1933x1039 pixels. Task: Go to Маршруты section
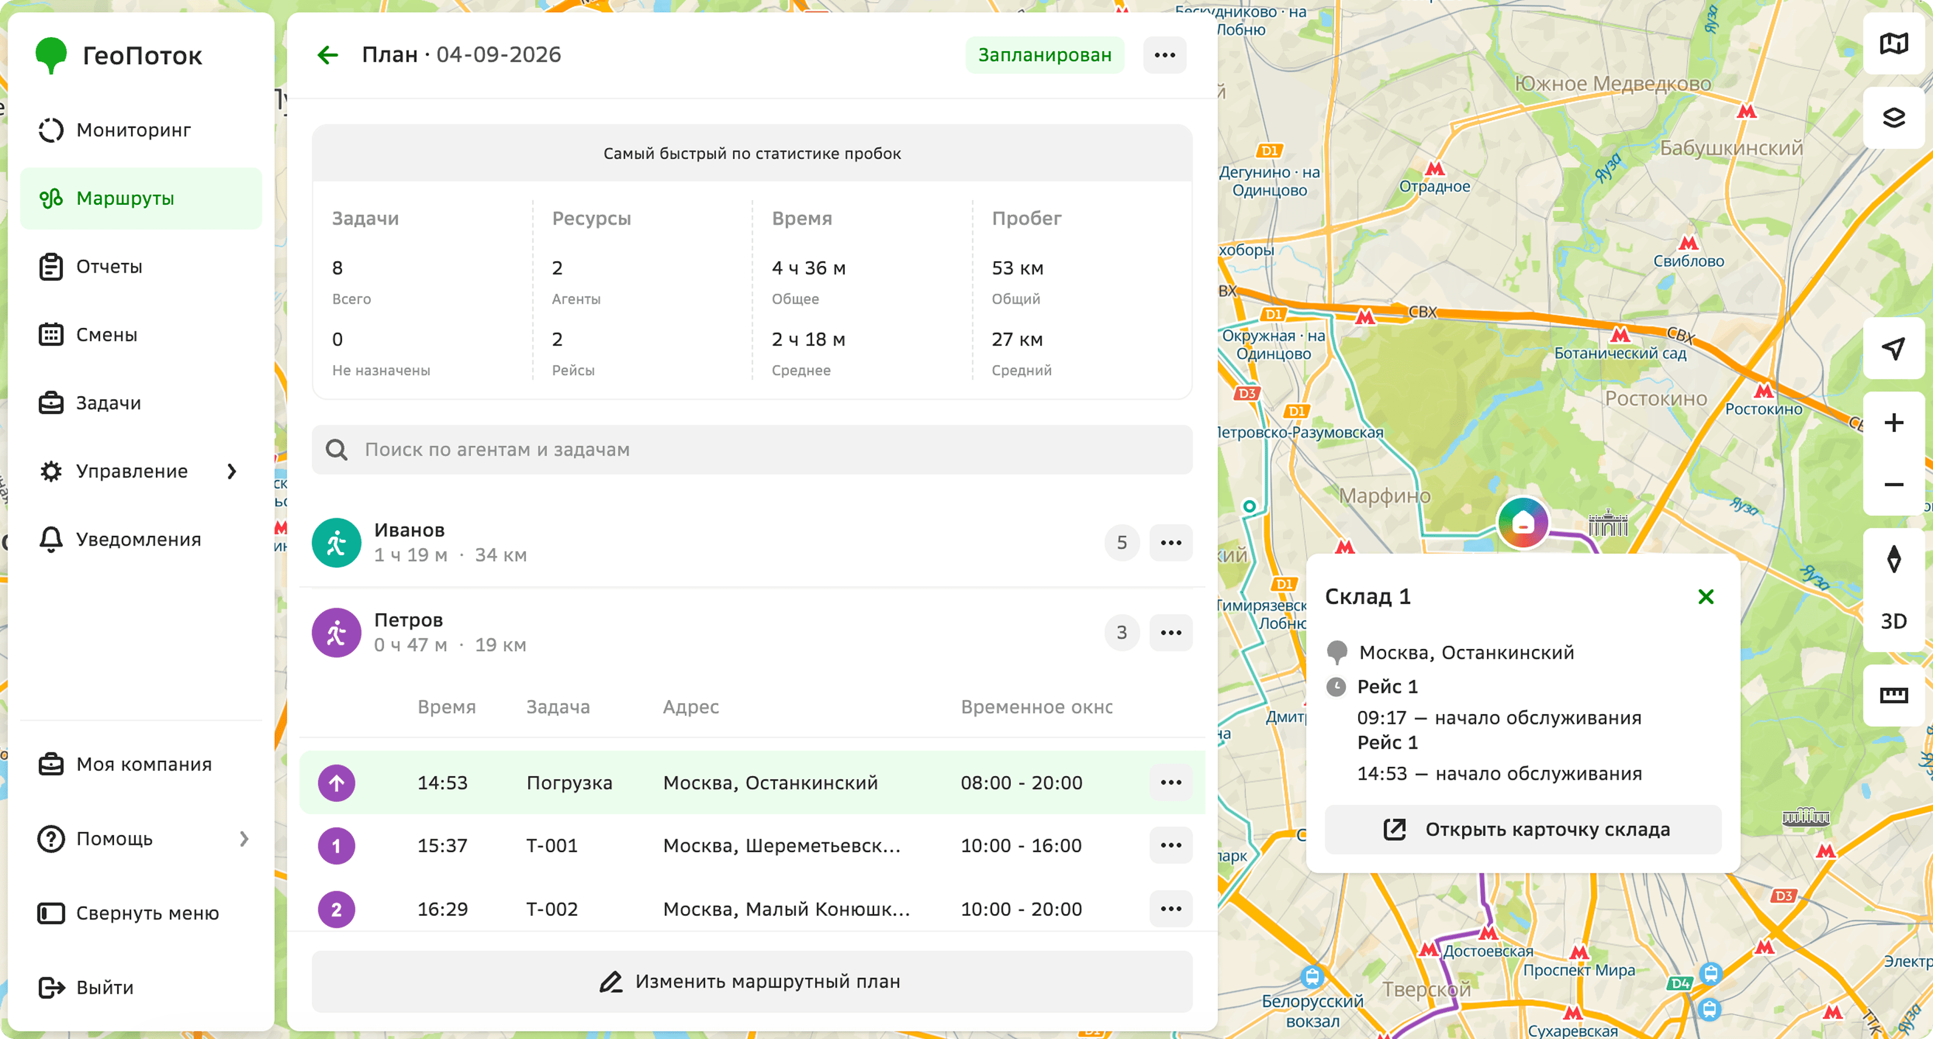(x=141, y=198)
